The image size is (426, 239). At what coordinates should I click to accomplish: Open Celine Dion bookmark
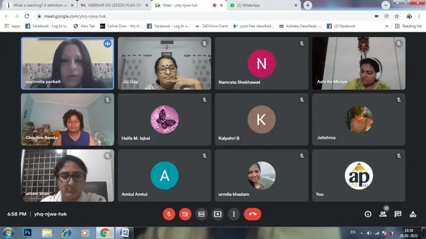121,26
